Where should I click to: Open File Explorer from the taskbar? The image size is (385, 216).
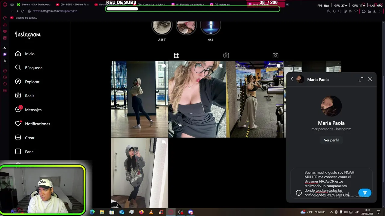point(102,212)
